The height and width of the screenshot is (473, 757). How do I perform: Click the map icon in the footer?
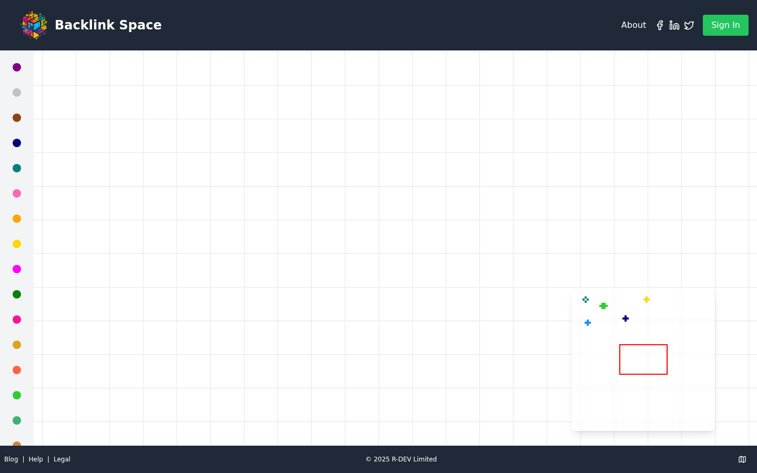(x=742, y=459)
